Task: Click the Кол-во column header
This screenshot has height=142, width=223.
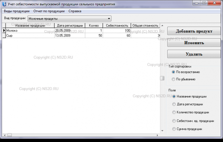Action: pyautogui.click(x=94, y=26)
